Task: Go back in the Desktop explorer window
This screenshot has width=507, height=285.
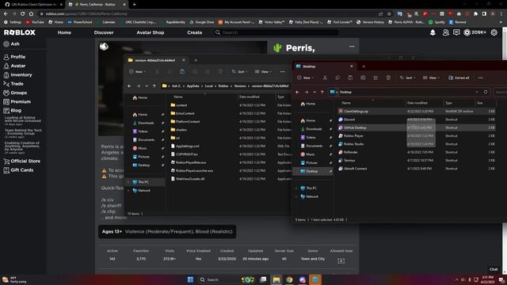Action: tap(298, 92)
